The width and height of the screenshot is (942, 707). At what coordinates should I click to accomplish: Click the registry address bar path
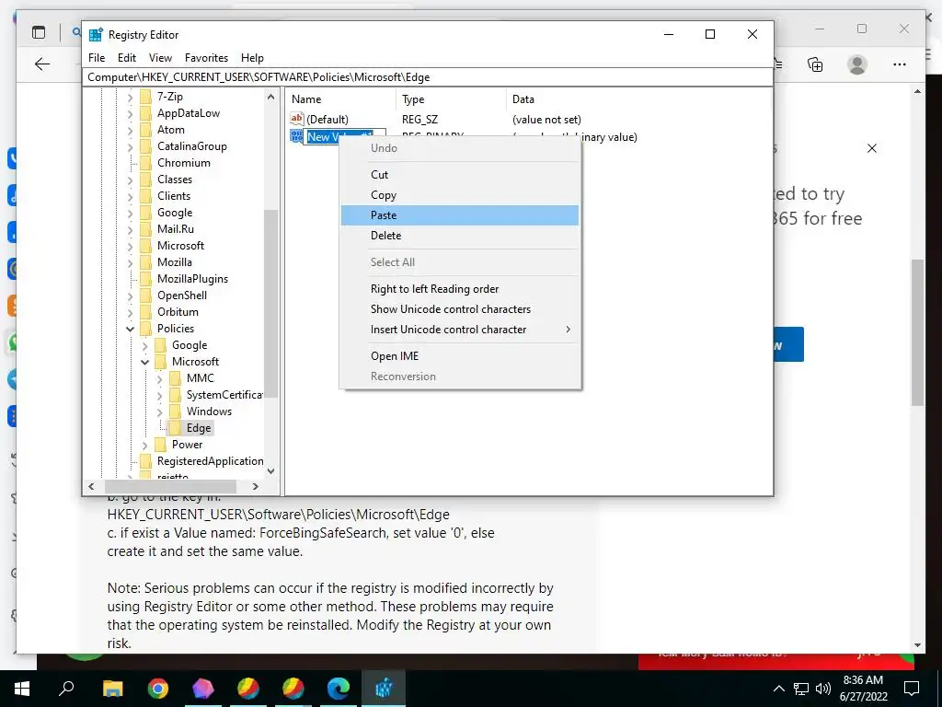point(427,77)
